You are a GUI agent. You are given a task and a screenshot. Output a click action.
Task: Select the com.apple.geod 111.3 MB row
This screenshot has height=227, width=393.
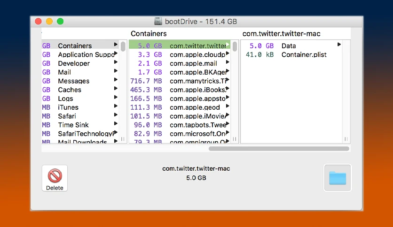180,107
